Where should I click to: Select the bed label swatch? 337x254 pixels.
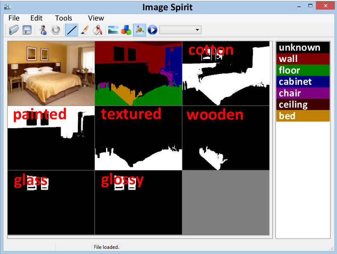point(303,116)
